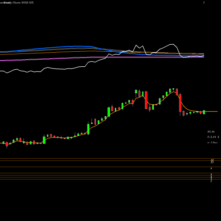The width and height of the screenshot is (221, 221).
Task: Click the 35.16 price value
Action: point(211,132)
